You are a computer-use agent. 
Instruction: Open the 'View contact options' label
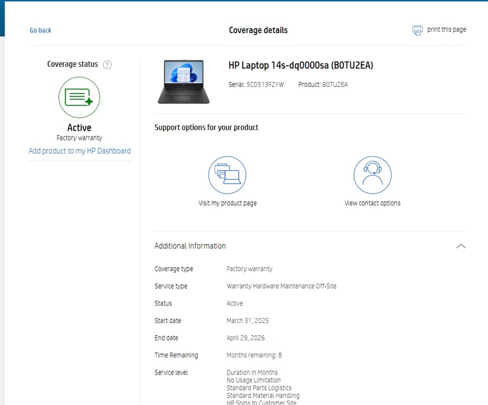pos(372,203)
